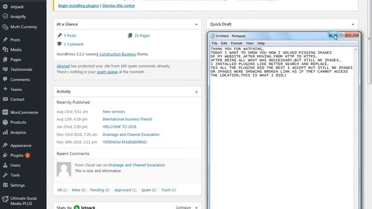
Task: Filter comments by All (1)
Action: (x=62, y=190)
